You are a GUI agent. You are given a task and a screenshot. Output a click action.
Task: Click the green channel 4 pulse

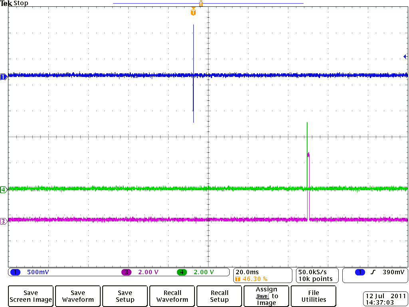307,155
